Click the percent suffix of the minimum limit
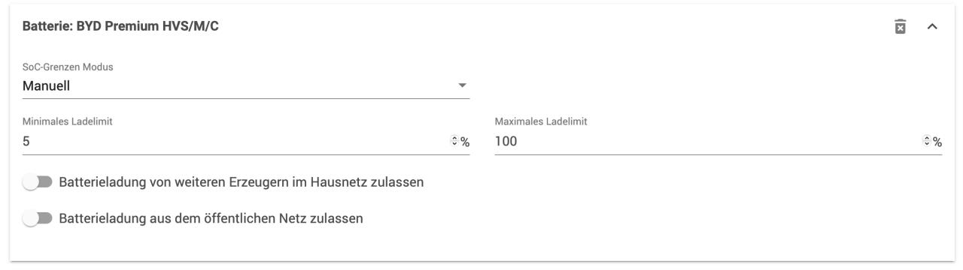 tap(465, 142)
